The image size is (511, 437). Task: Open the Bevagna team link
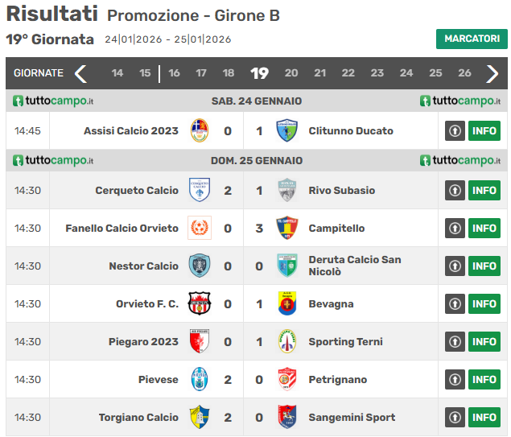point(331,304)
